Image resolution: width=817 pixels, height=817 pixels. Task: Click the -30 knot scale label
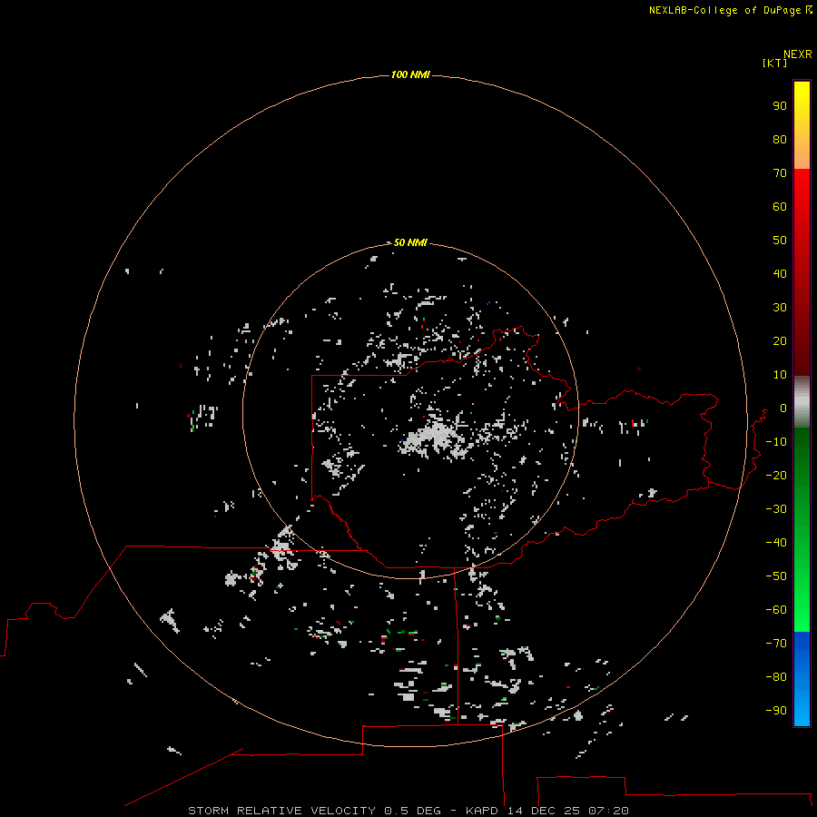click(x=776, y=509)
